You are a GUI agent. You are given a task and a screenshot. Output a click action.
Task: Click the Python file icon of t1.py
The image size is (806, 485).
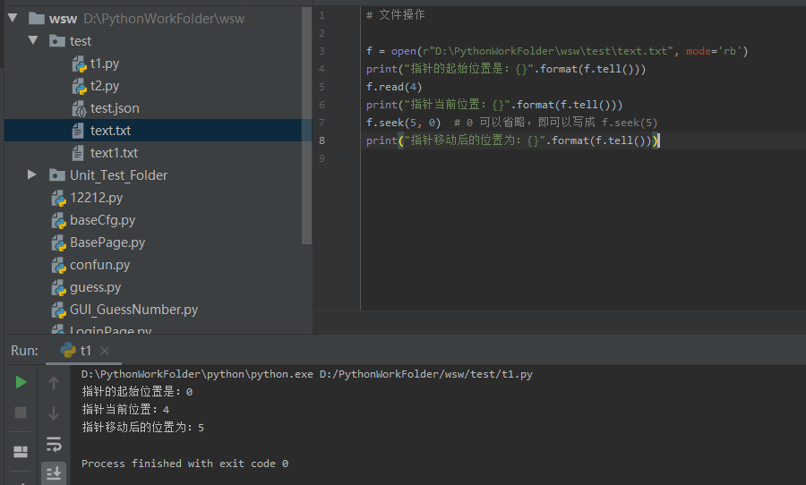coord(79,64)
